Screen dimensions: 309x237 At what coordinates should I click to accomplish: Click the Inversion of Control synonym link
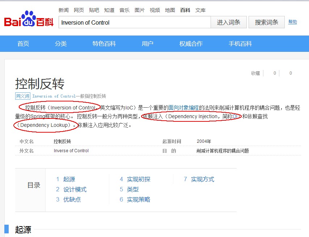pyautogui.click(x=54, y=96)
